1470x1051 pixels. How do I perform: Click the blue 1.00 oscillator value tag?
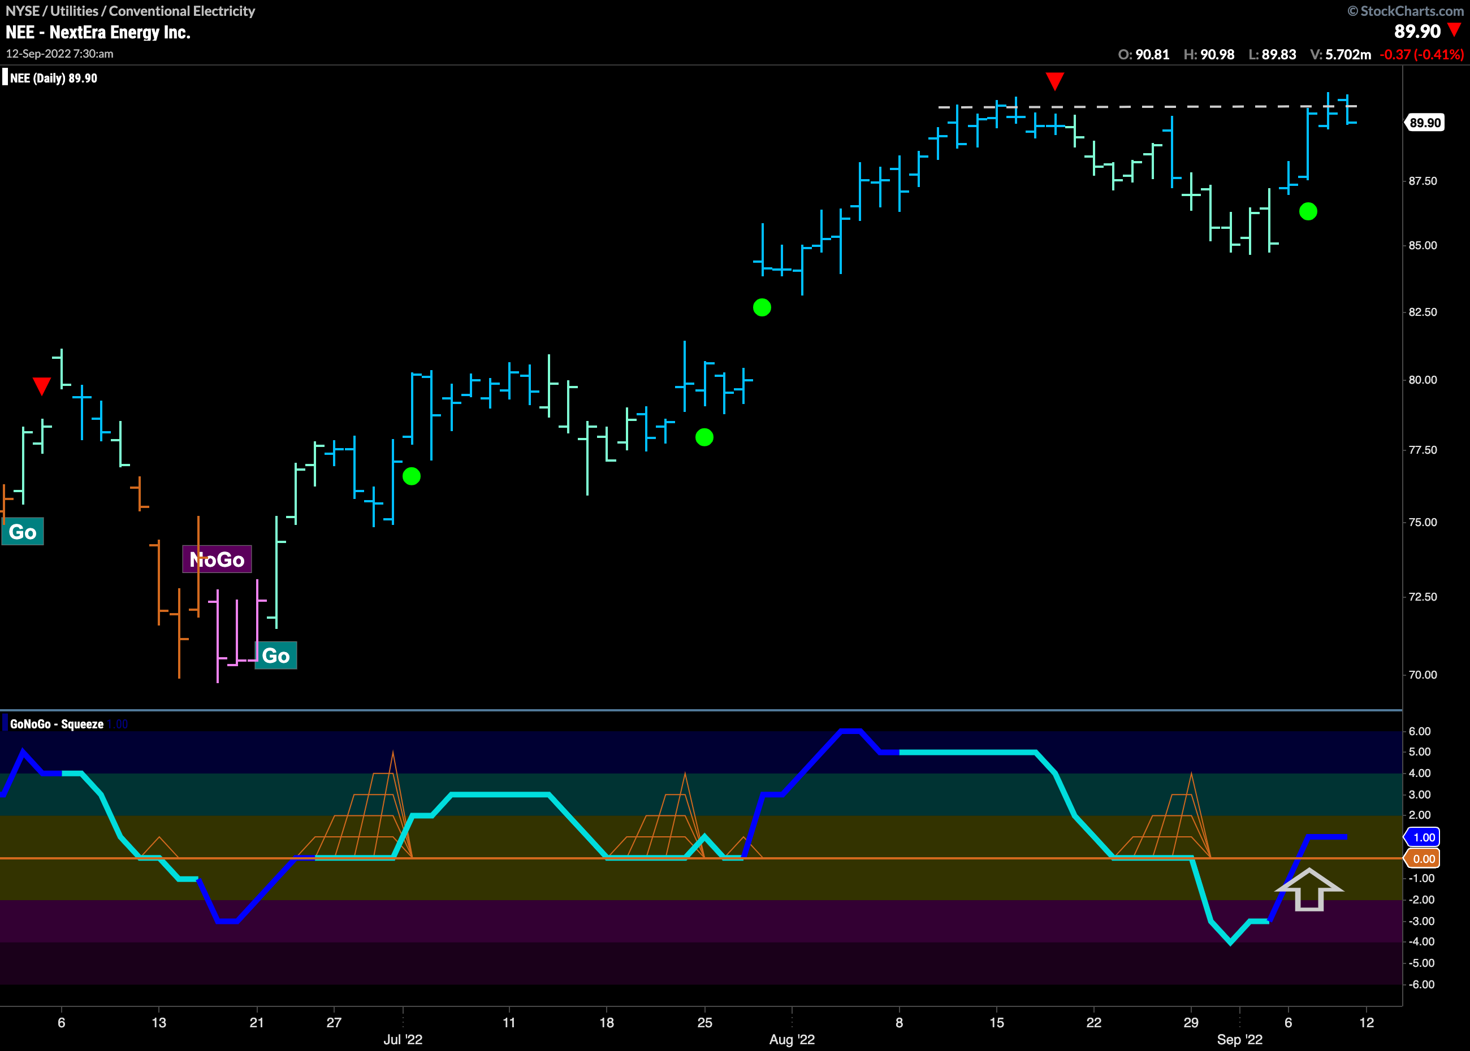1423,837
